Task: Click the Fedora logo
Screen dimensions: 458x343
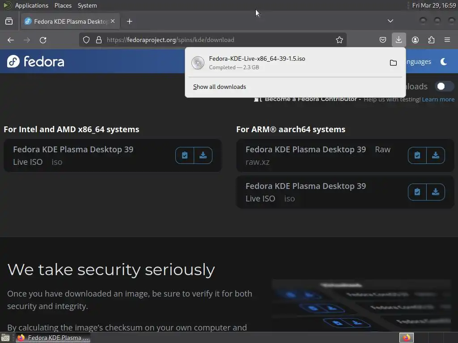Action: click(x=36, y=61)
